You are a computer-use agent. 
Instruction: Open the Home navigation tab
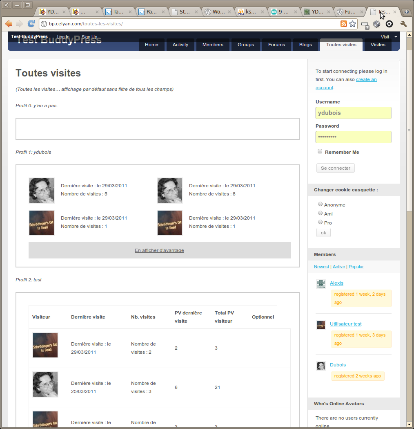tap(151, 45)
